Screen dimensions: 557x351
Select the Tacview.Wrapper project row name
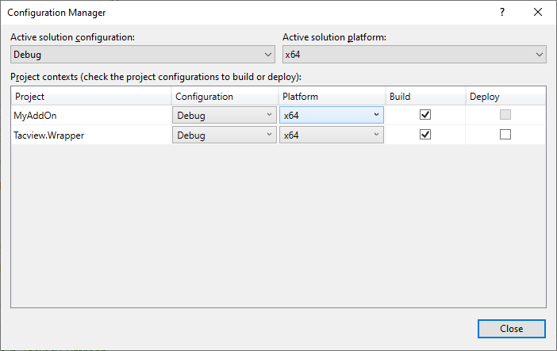[x=48, y=135]
